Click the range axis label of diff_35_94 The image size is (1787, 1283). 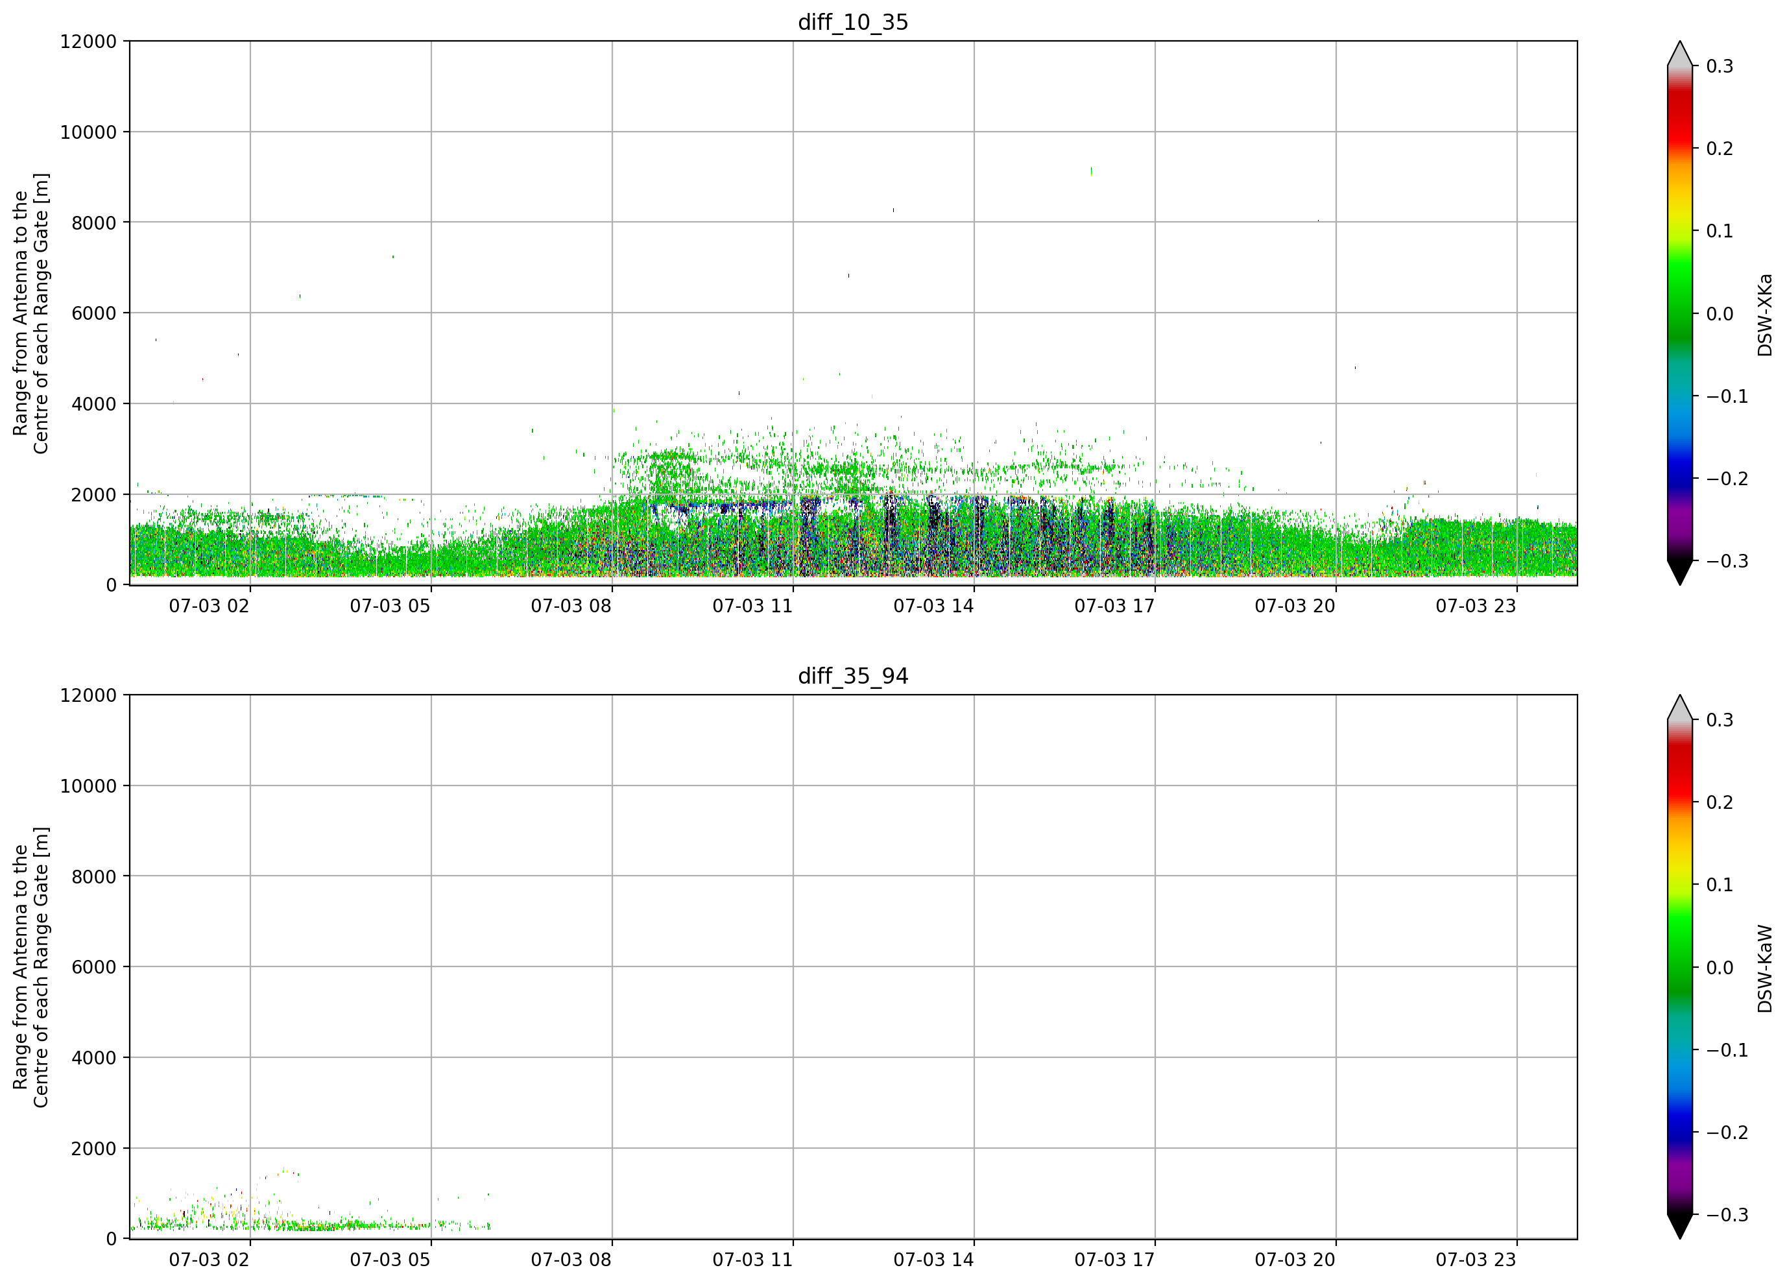point(30,967)
